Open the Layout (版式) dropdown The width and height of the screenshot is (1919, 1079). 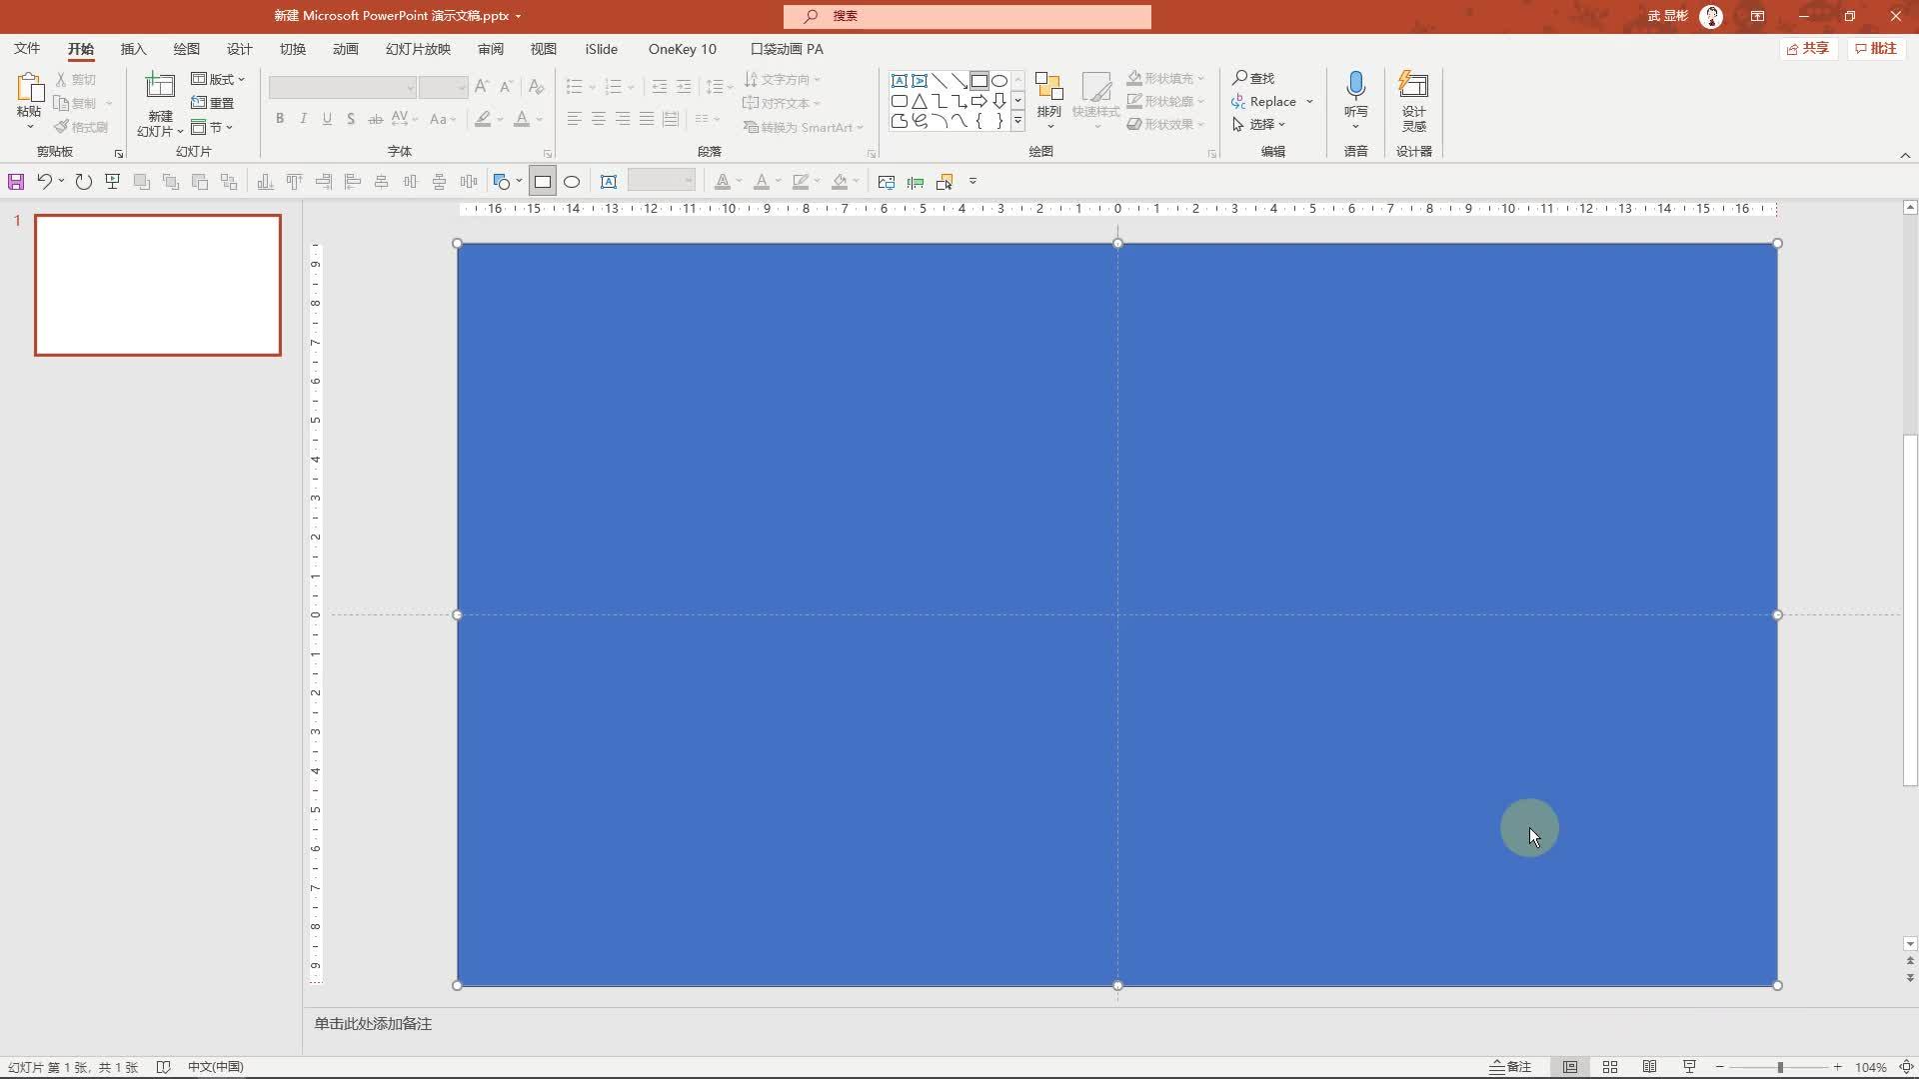pyautogui.click(x=218, y=79)
